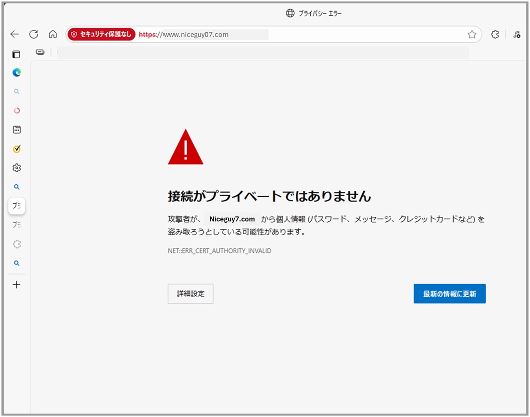This screenshot has width=530, height=417.
Task: Open the Extensions puzzle icon in toolbar
Action: coord(495,34)
